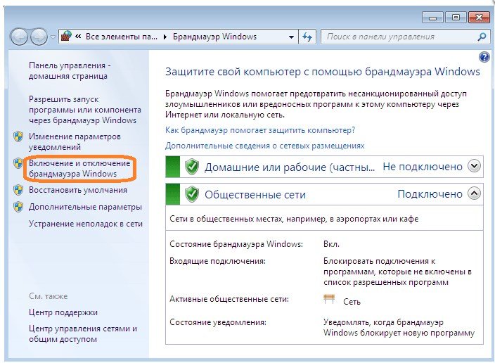Click the Control Panel icon in the address bar

[x=67, y=37]
